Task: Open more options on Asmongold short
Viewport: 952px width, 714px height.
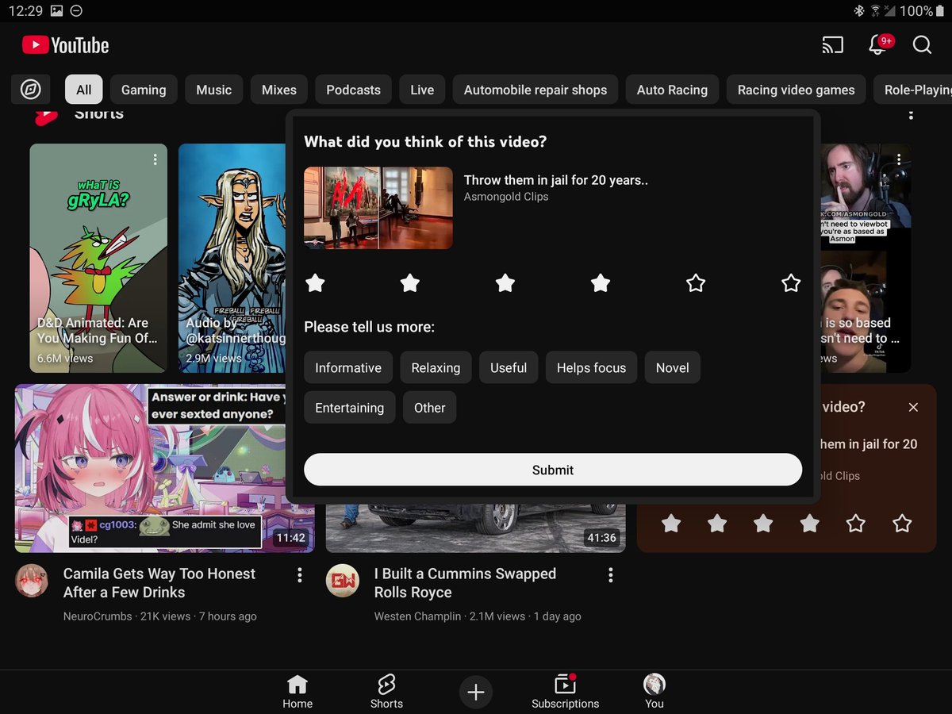Action: (x=899, y=159)
